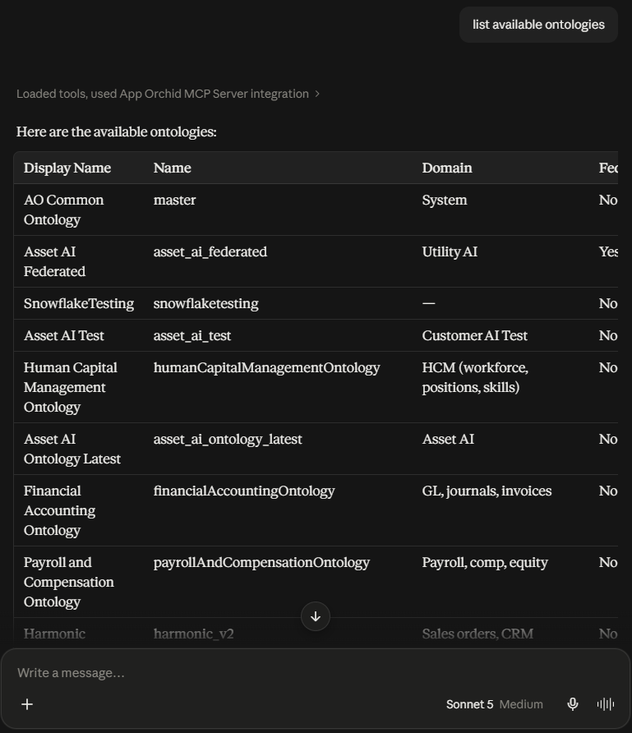
Task: Select Financial Accounting Ontology cell
Action: 60,510
